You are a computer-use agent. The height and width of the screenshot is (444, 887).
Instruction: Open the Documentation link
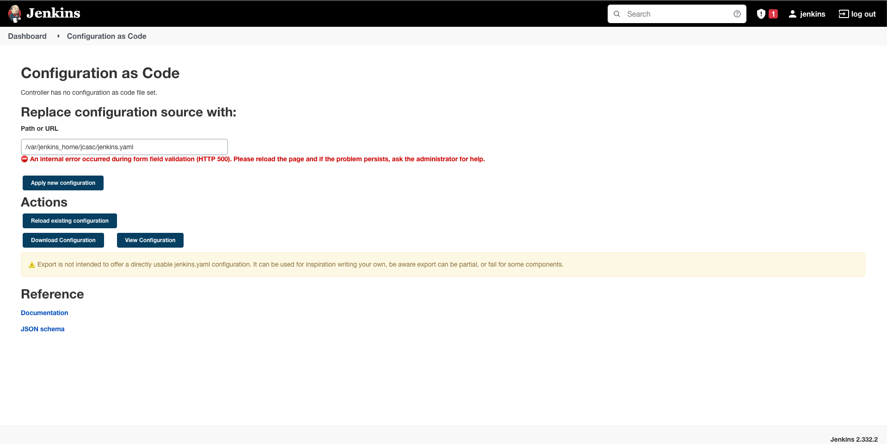pos(44,313)
